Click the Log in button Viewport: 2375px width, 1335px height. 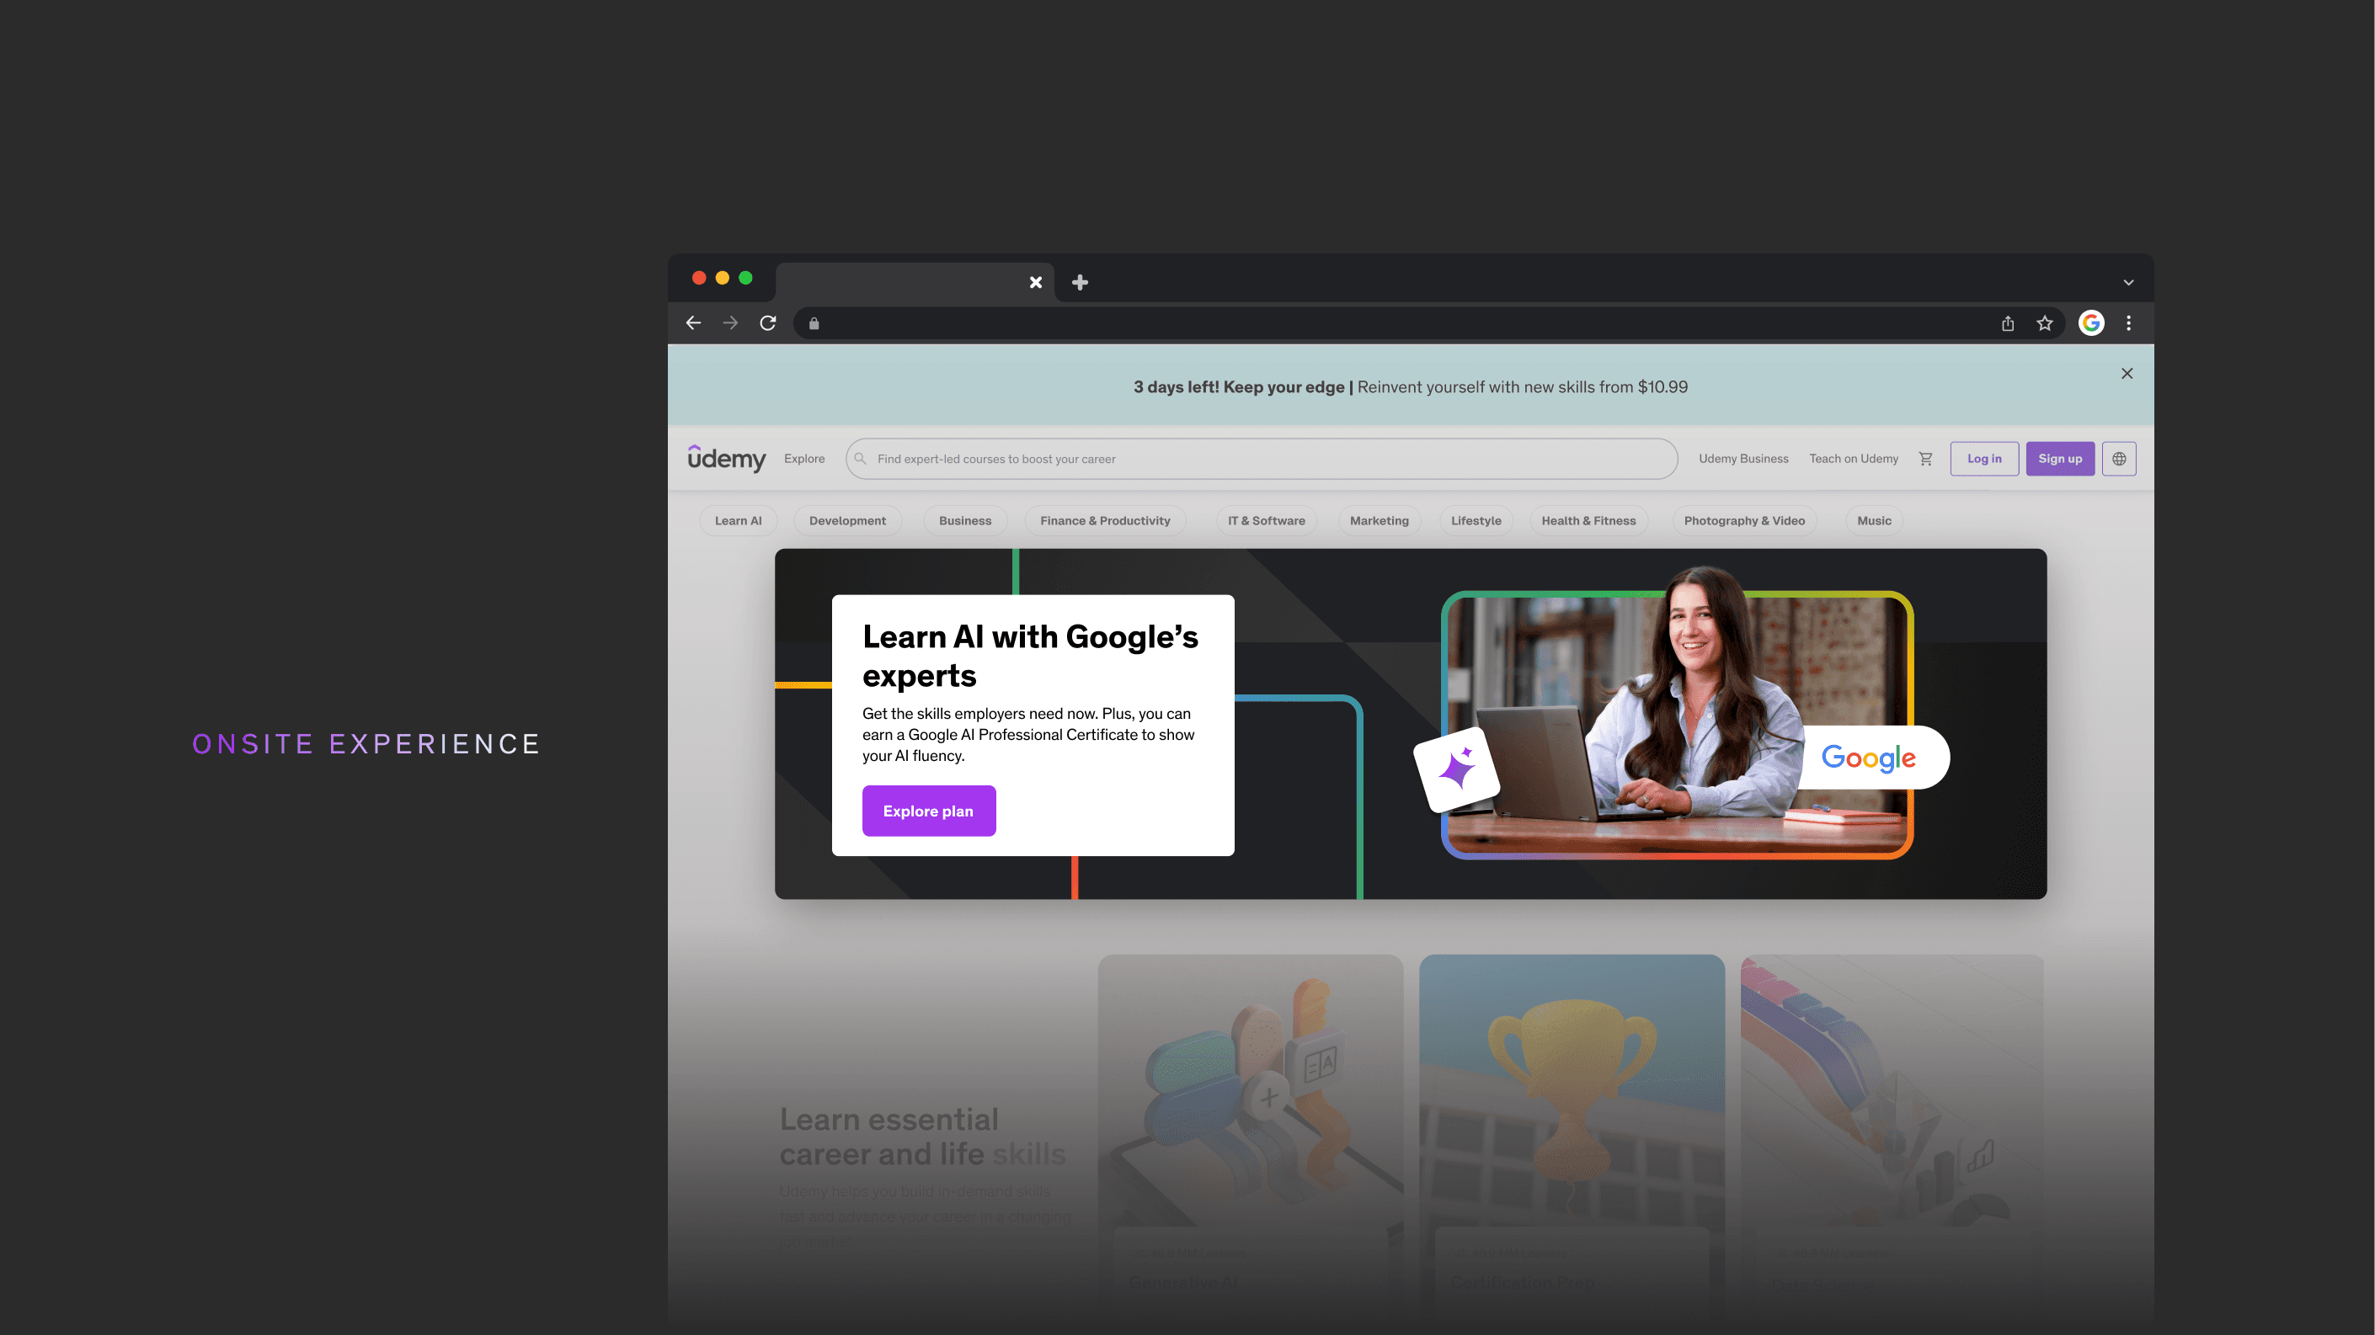click(1984, 459)
